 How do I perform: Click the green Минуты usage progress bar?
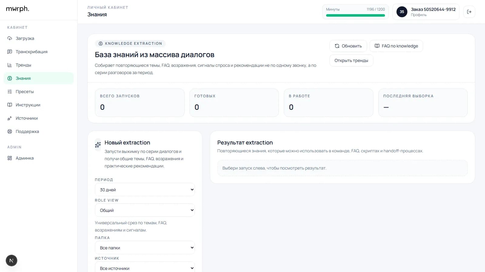tap(355, 15)
